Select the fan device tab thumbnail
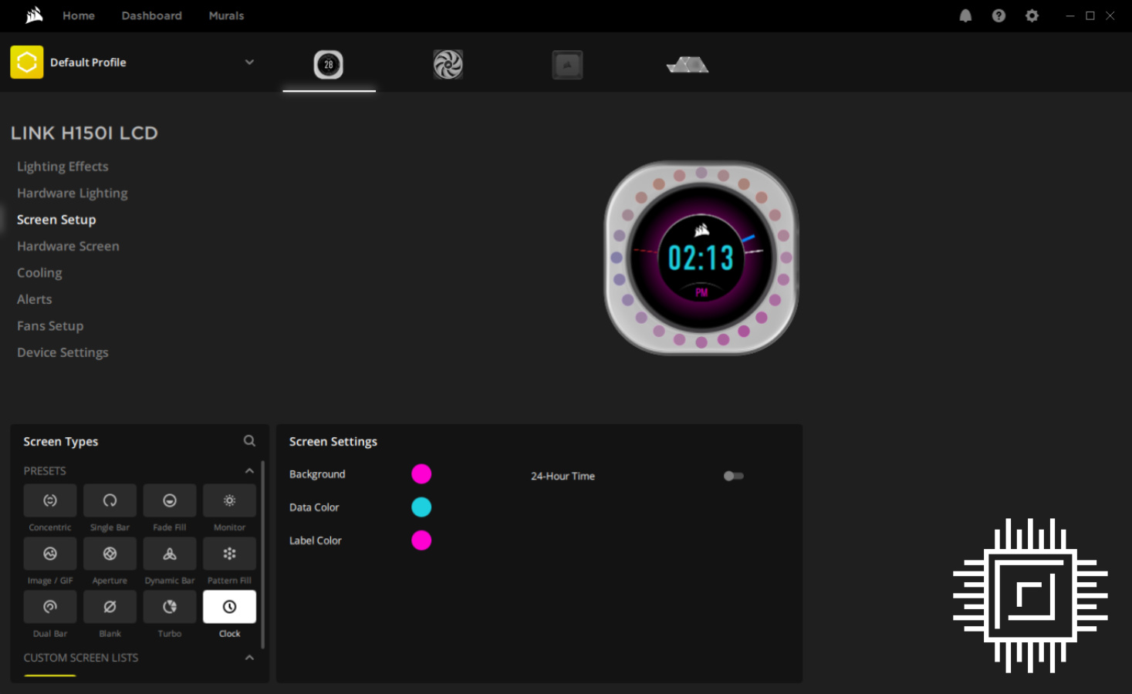This screenshot has height=694, width=1132. pyautogui.click(x=448, y=65)
